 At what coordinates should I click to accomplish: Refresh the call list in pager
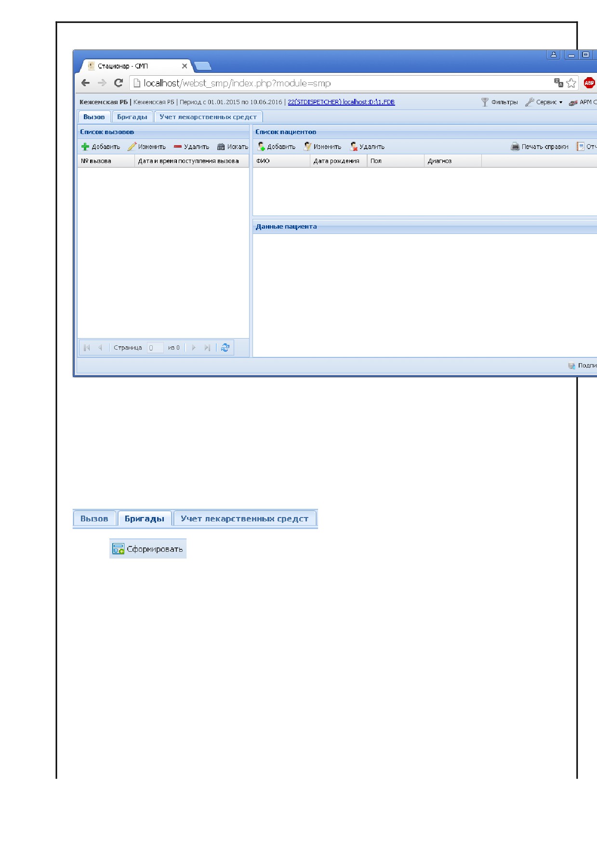coord(225,348)
